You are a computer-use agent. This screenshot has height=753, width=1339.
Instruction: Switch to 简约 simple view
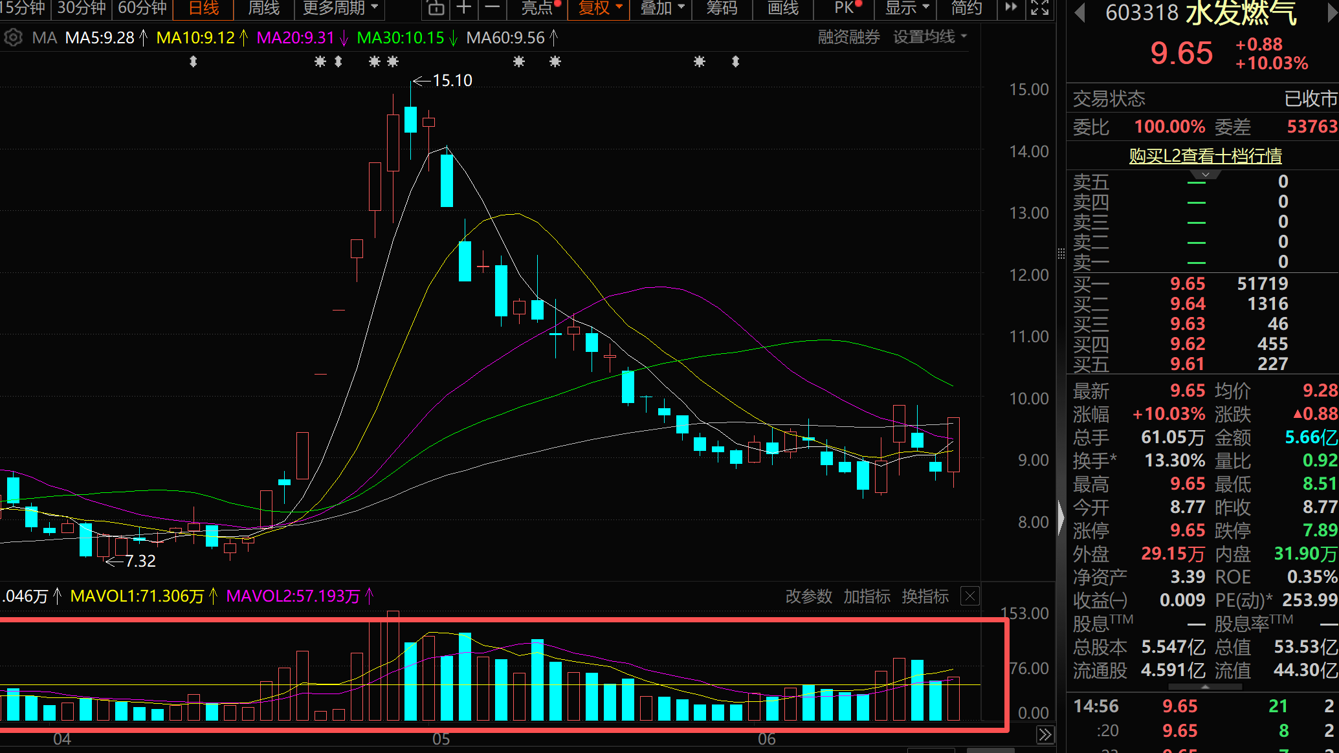966,8
